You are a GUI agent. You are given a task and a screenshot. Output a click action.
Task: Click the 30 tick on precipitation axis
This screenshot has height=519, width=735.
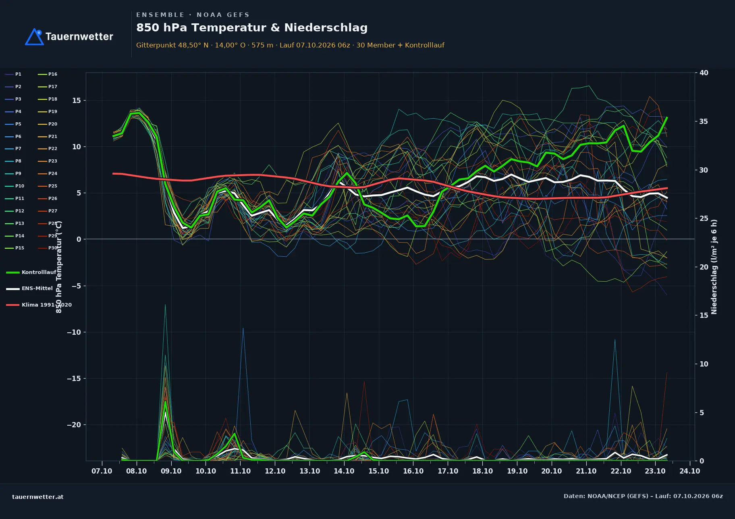point(704,170)
